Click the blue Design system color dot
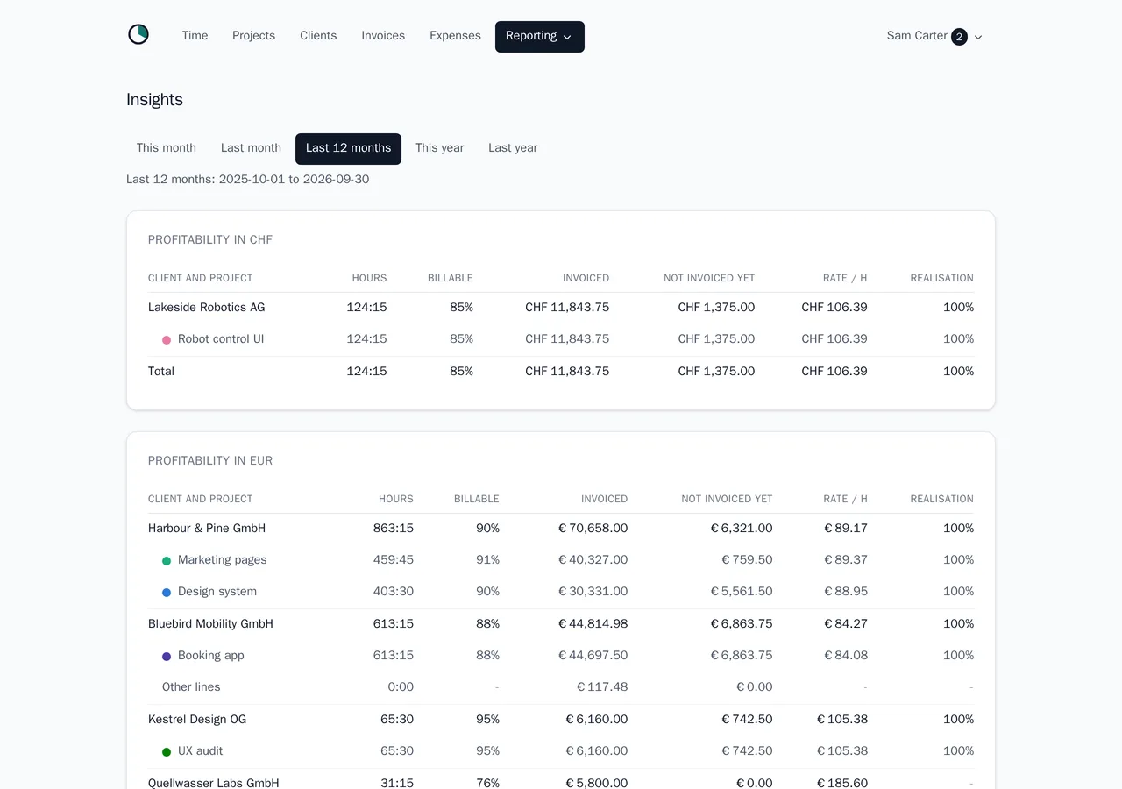1122x789 pixels. tap(167, 593)
